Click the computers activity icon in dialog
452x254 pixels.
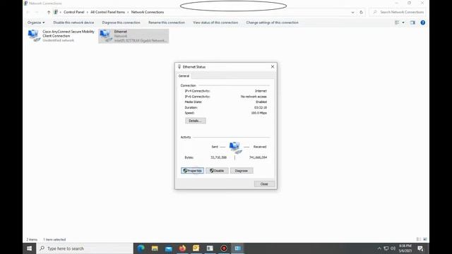[235, 147]
